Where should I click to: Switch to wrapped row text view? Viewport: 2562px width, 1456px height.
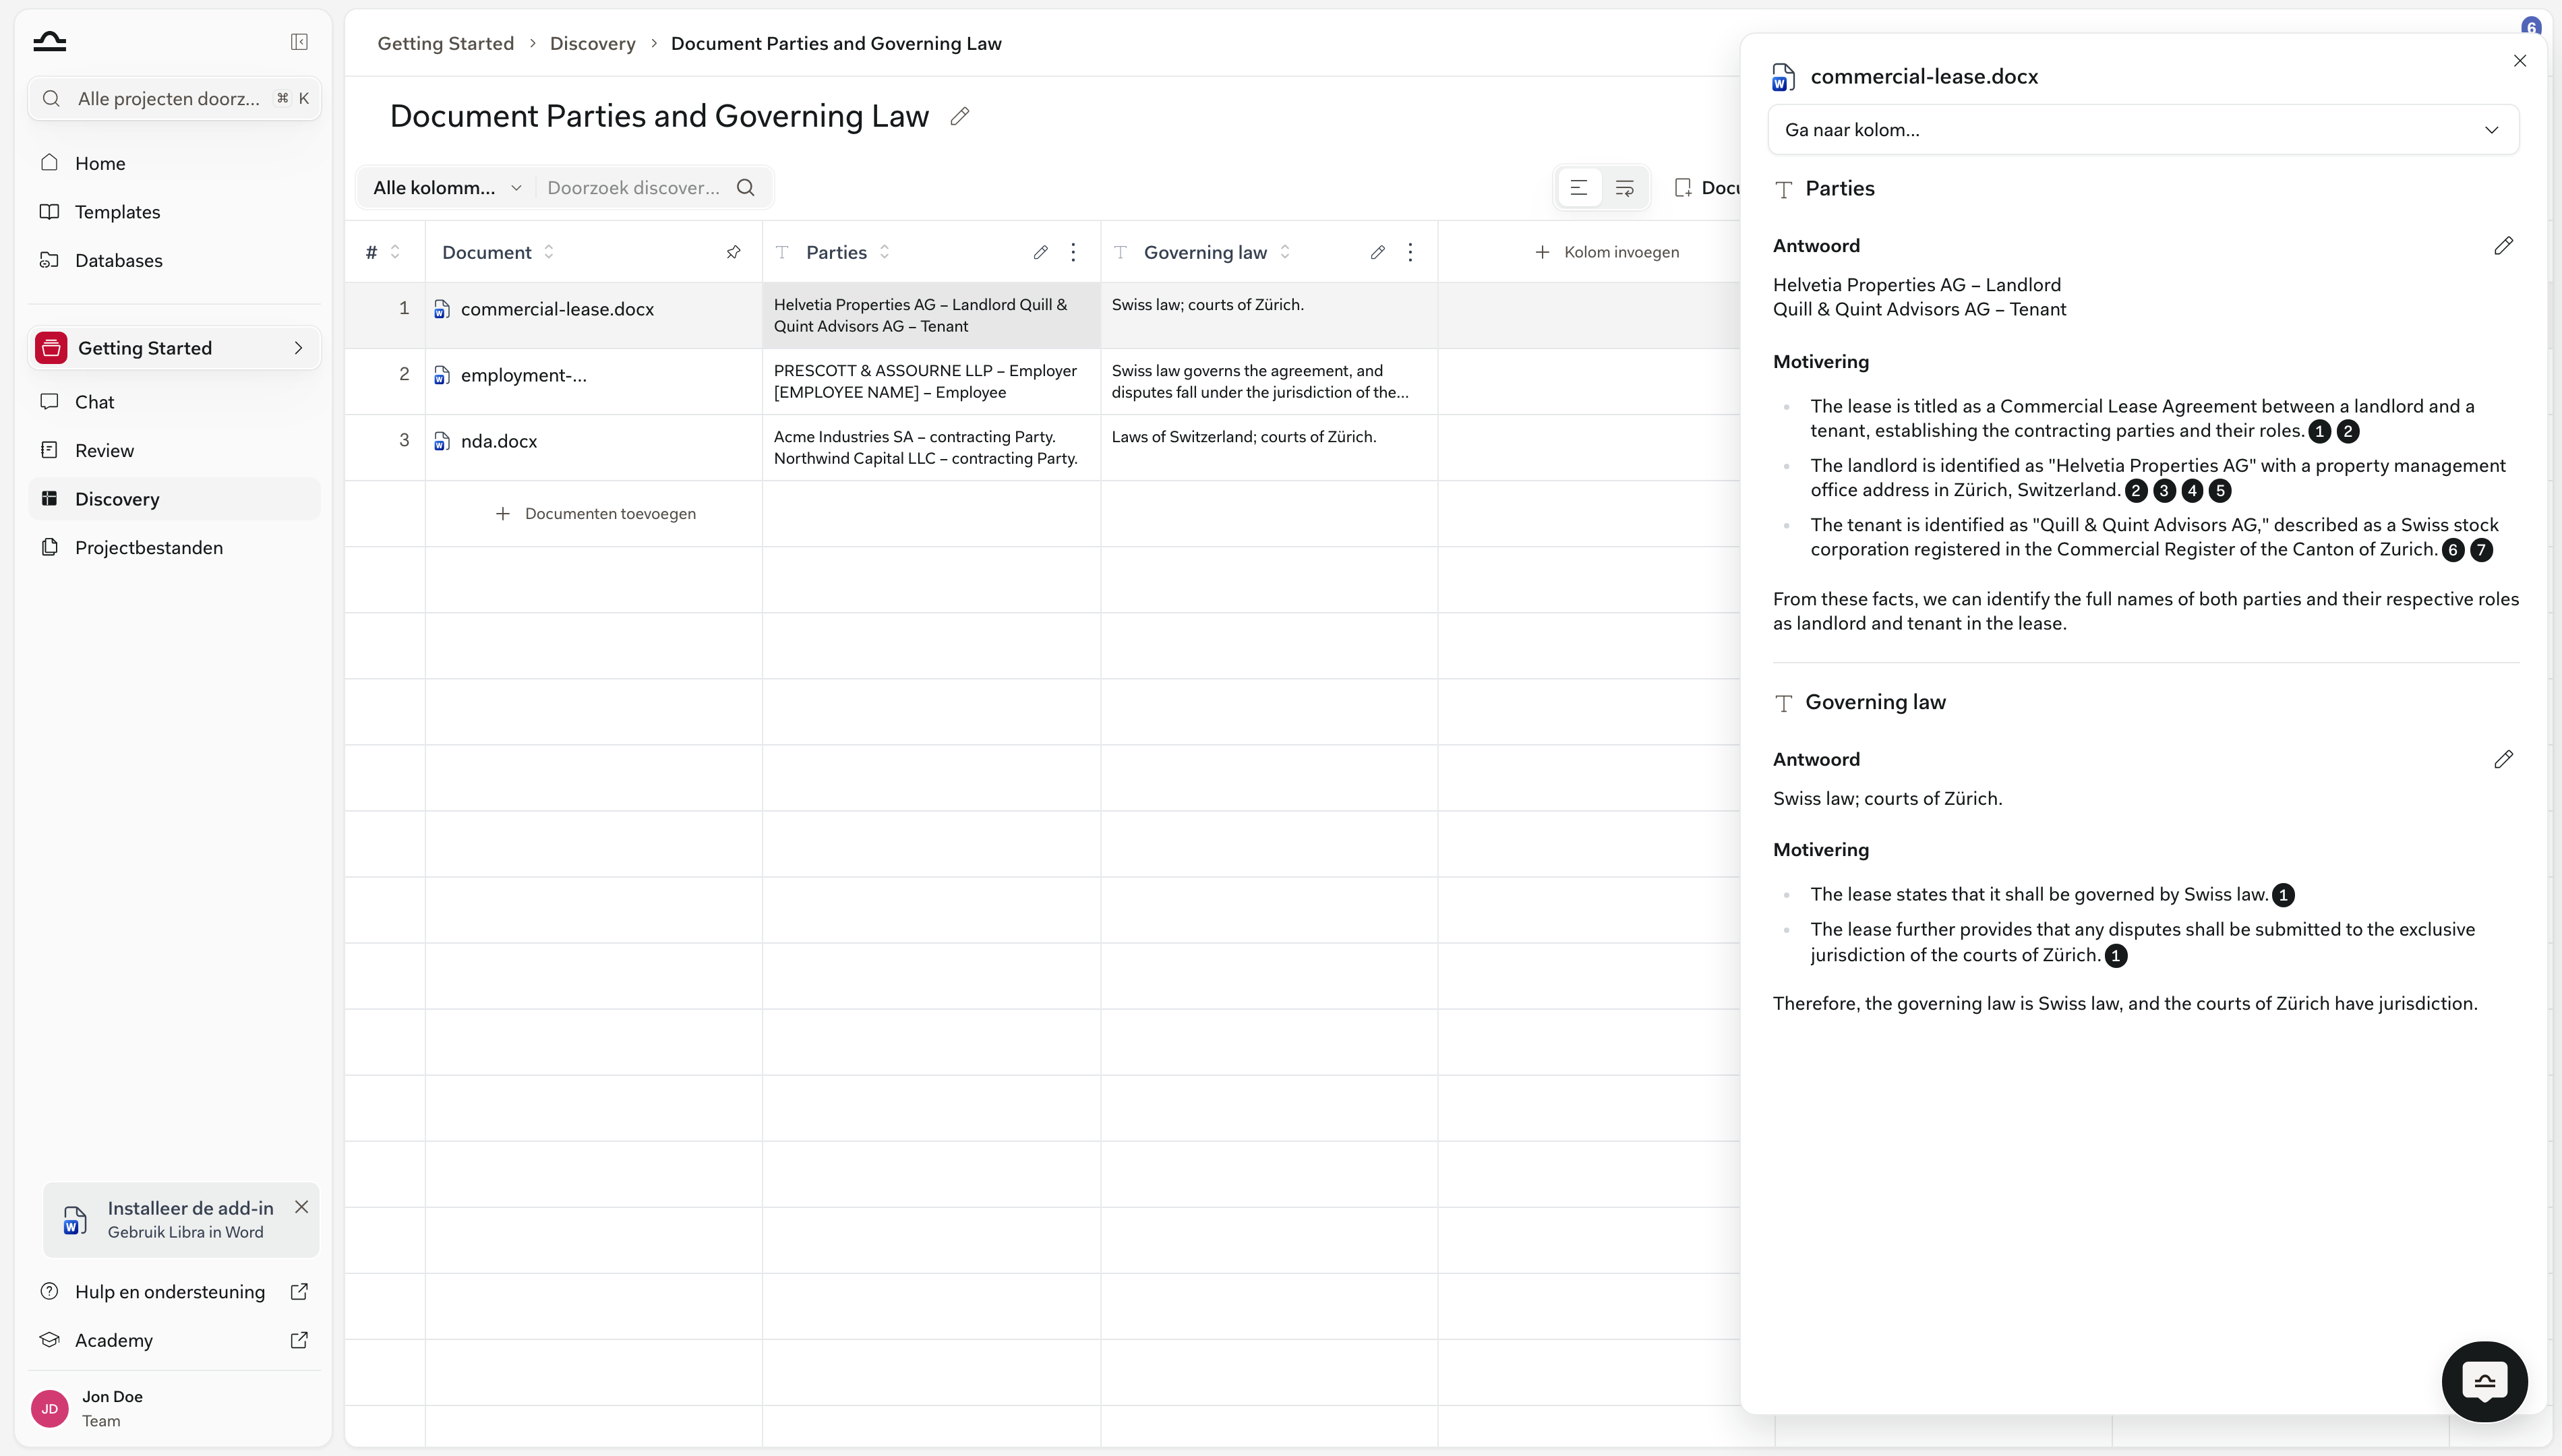pyautogui.click(x=1625, y=188)
